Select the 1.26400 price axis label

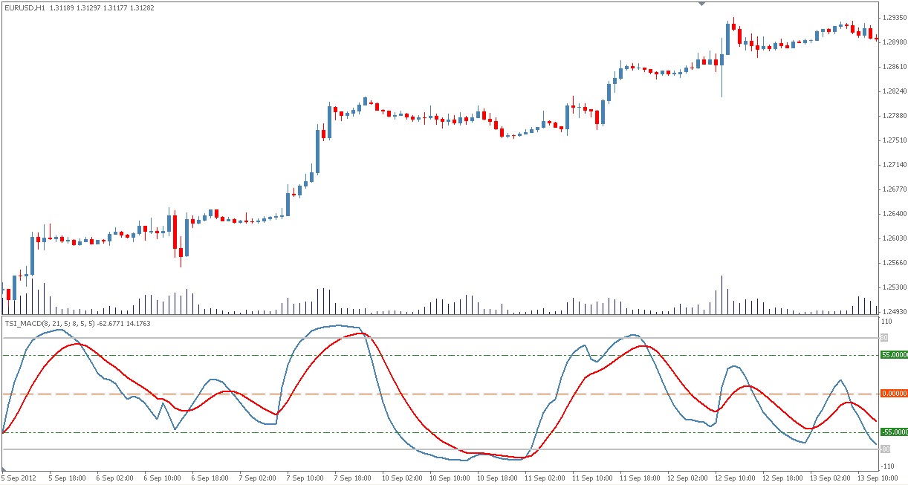tap(895, 213)
